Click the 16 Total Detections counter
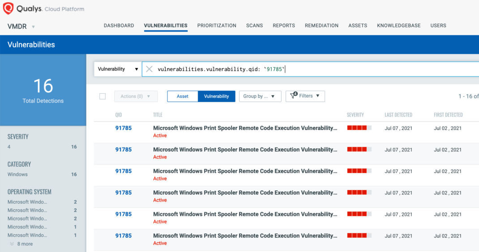This screenshot has height=252, width=479. click(43, 90)
